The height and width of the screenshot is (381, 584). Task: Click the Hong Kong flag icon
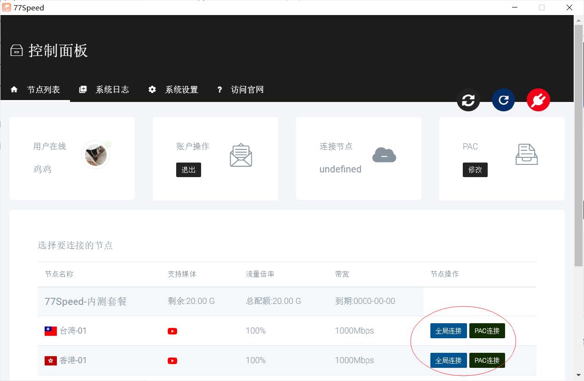tap(51, 361)
